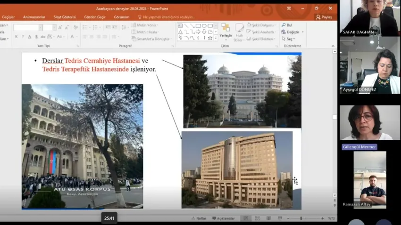Click the zoom slider in status bar

(301, 218)
